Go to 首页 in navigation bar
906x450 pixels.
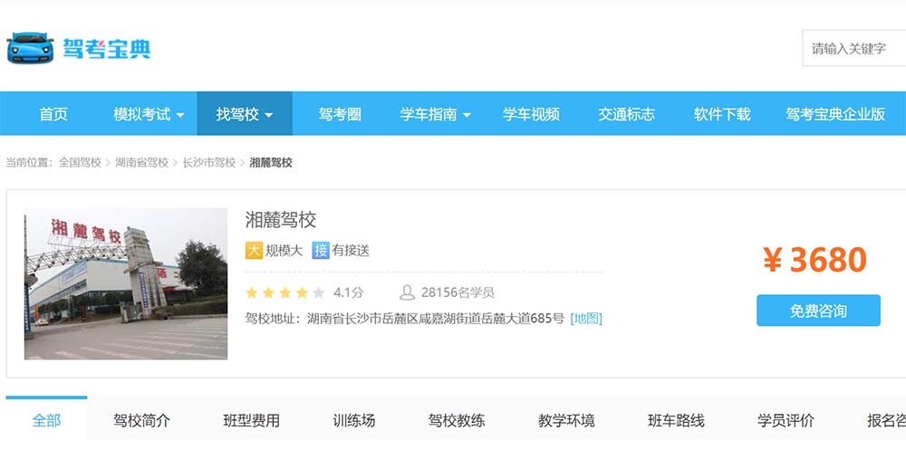(x=53, y=114)
